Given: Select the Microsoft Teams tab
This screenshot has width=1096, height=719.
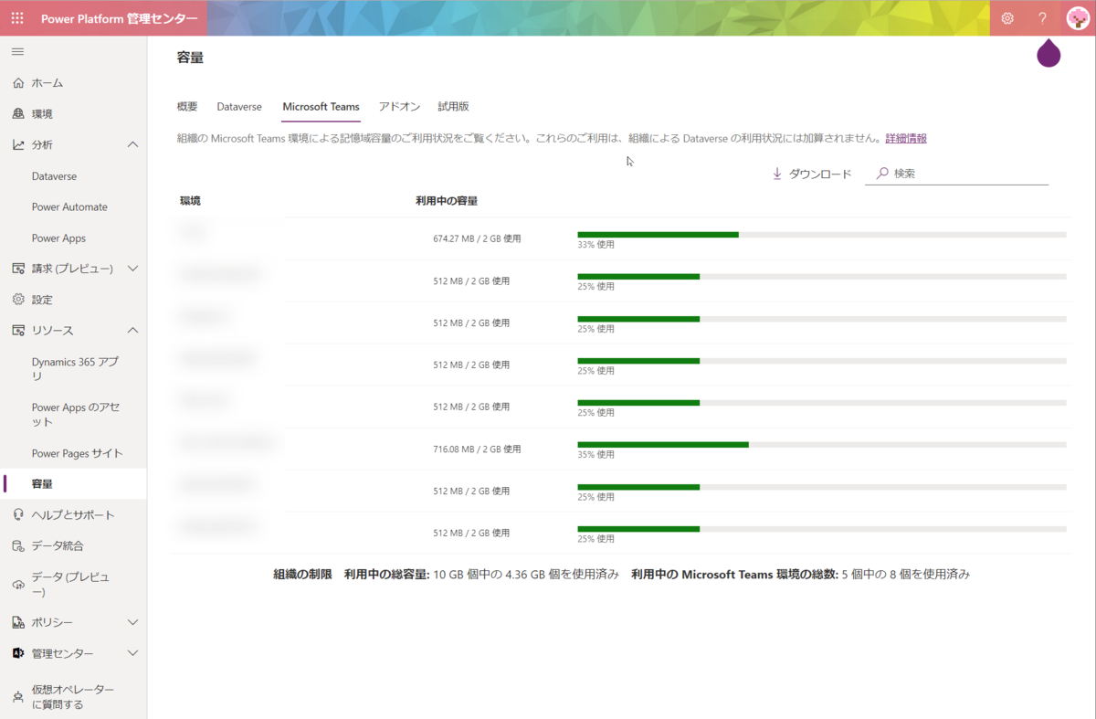Looking at the screenshot, I should tap(321, 107).
